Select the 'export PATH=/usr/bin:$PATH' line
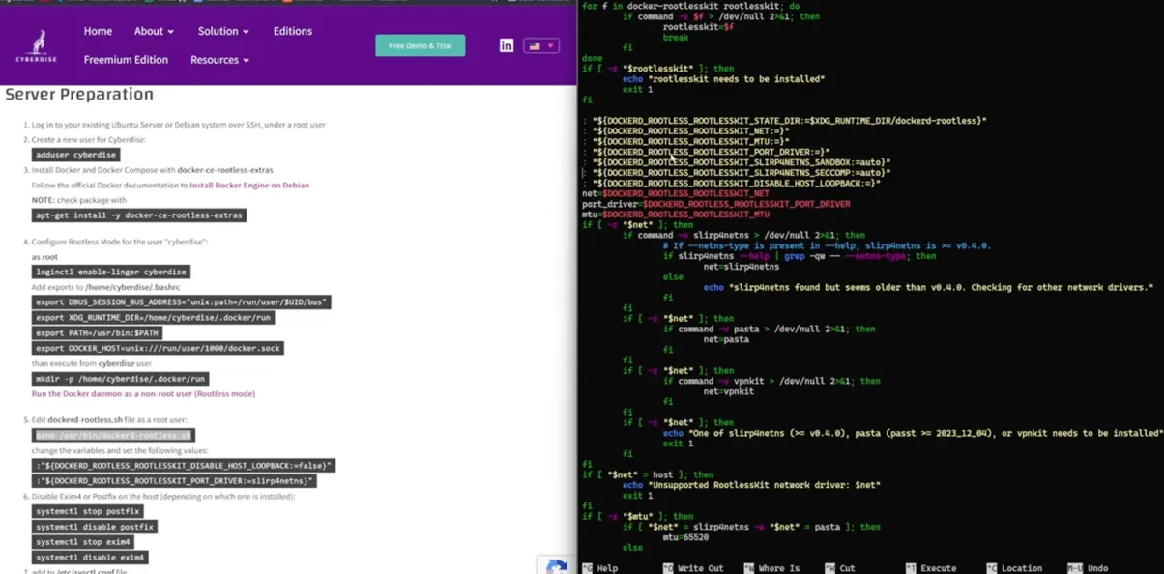1164x574 pixels. (x=97, y=332)
